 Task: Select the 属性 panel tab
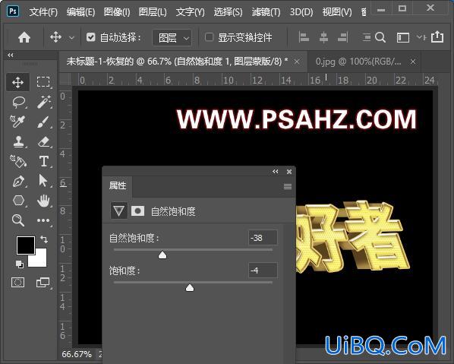tap(118, 185)
